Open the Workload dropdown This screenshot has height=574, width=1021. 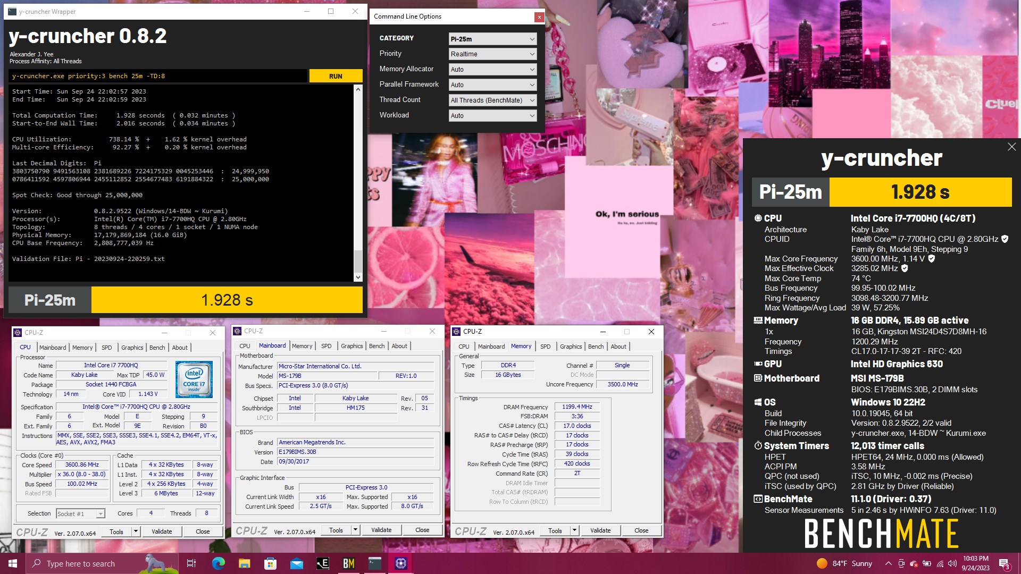click(492, 116)
